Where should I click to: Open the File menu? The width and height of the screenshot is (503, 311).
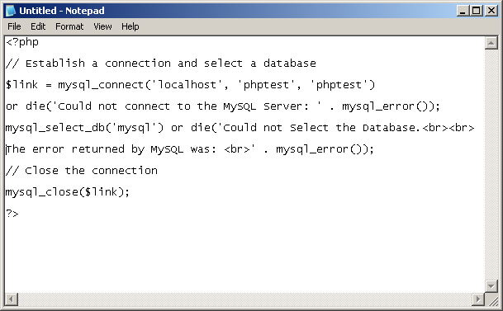pos(14,26)
